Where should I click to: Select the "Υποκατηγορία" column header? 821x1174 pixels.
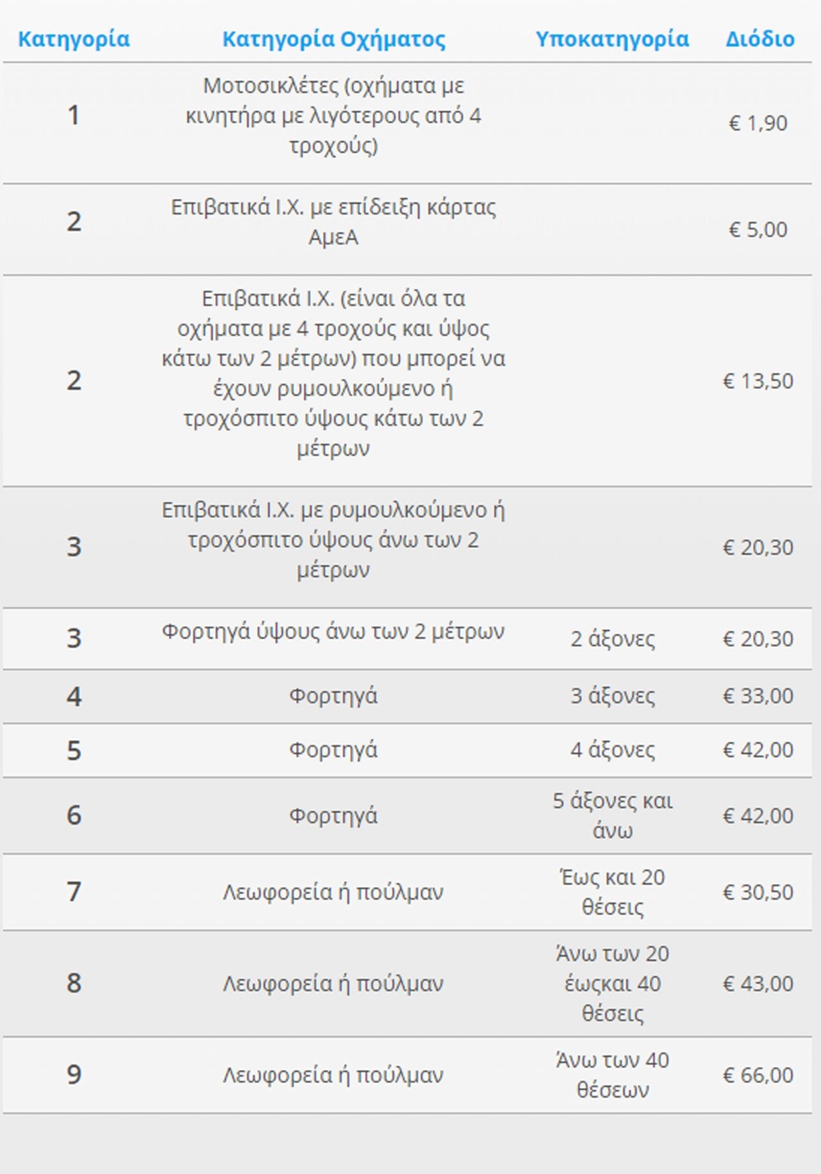click(x=612, y=39)
